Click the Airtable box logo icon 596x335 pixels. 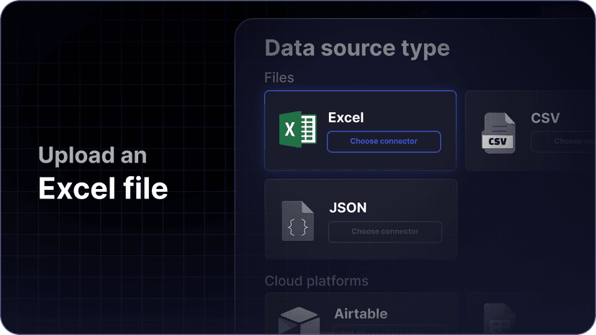(299, 321)
